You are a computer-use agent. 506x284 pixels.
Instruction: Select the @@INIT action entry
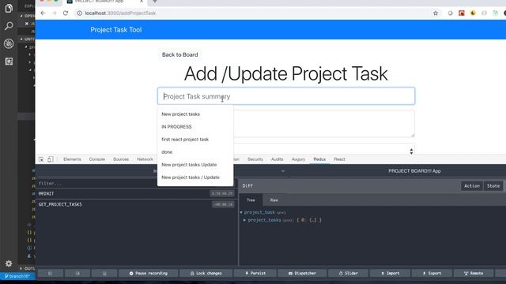(x=137, y=193)
